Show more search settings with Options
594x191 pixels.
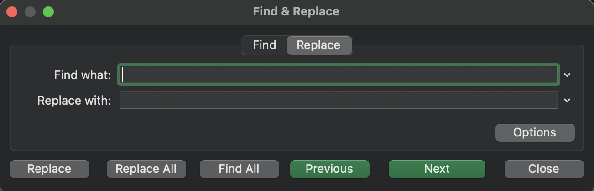pyautogui.click(x=535, y=132)
